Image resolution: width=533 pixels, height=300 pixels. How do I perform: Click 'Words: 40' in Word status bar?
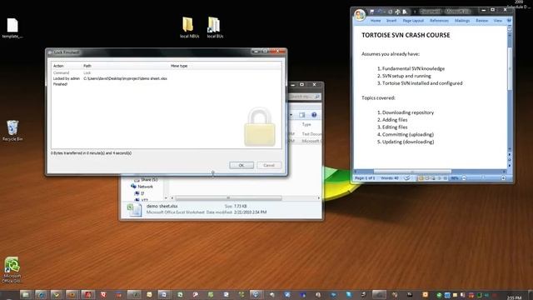(x=390, y=177)
